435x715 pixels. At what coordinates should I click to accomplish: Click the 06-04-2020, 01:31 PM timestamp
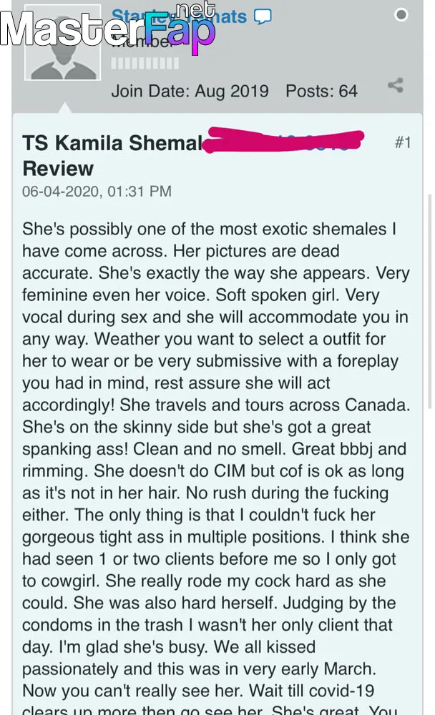[x=97, y=191]
